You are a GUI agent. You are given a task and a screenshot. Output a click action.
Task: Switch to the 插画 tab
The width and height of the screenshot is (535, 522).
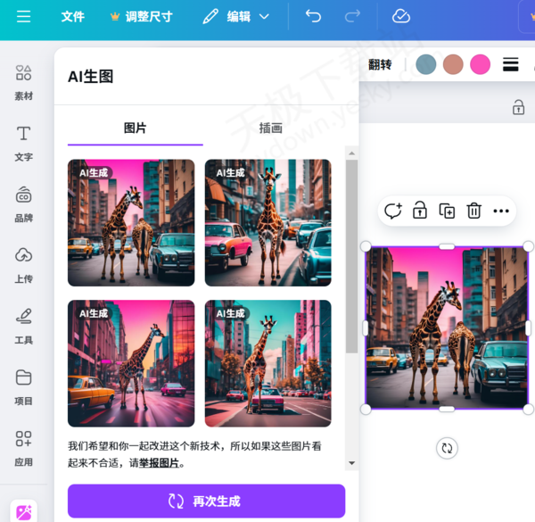point(270,128)
